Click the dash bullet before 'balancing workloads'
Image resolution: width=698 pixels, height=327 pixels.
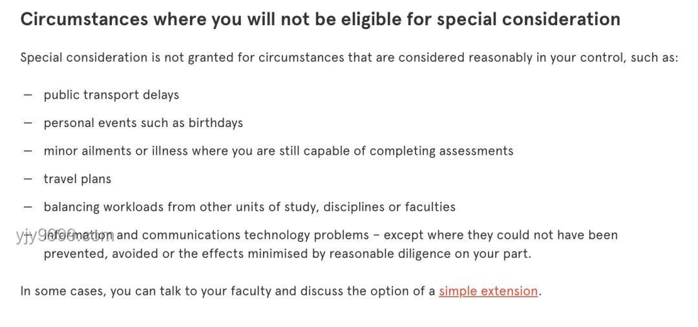coord(28,207)
